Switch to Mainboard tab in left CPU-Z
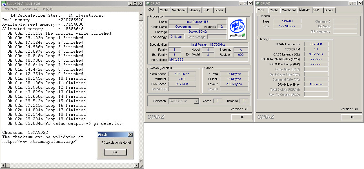This screenshot has height=169, width=364. 179,10
